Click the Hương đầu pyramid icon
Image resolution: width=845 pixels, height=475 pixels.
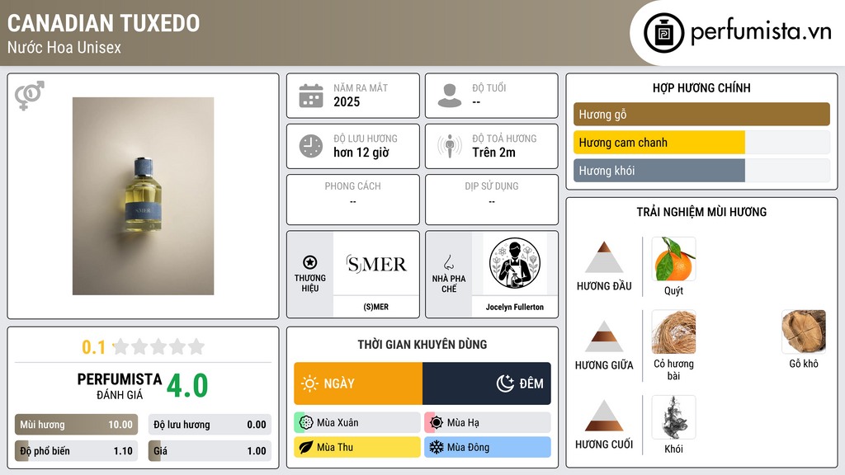point(604,257)
